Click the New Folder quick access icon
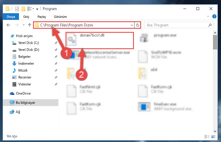 23,9
